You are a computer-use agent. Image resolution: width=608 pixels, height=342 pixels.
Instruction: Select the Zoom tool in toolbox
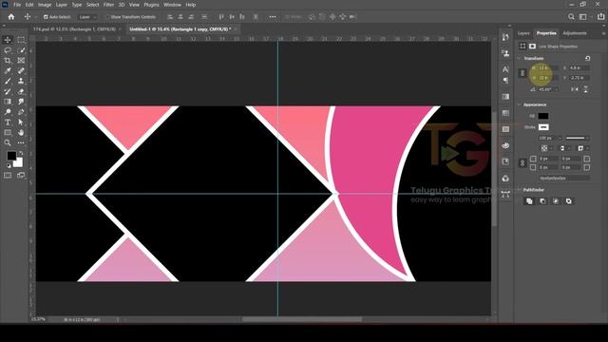point(8,142)
